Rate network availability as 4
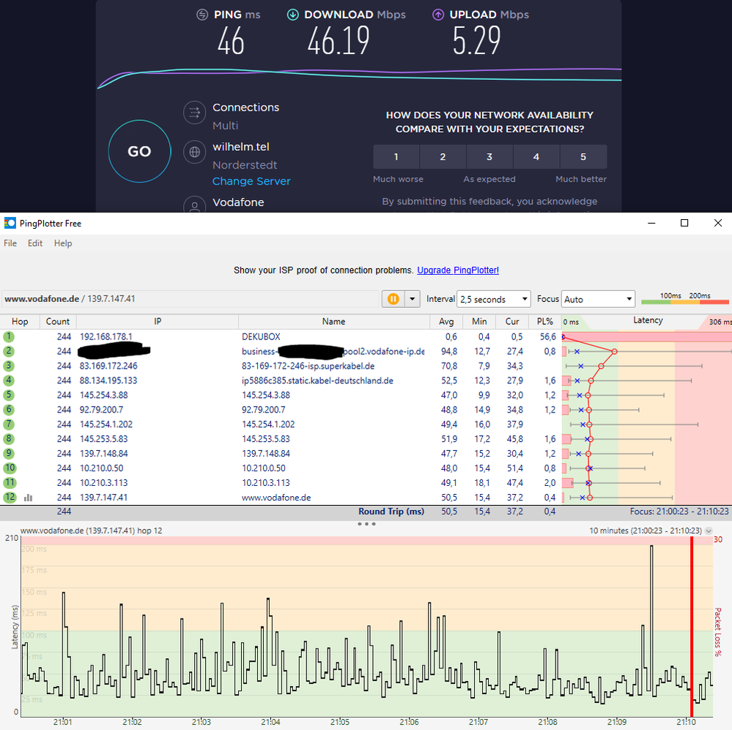 (x=536, y=157)
